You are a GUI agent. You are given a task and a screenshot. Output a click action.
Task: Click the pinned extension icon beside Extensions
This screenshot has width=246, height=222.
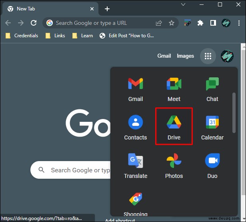(x=188, y=23)
